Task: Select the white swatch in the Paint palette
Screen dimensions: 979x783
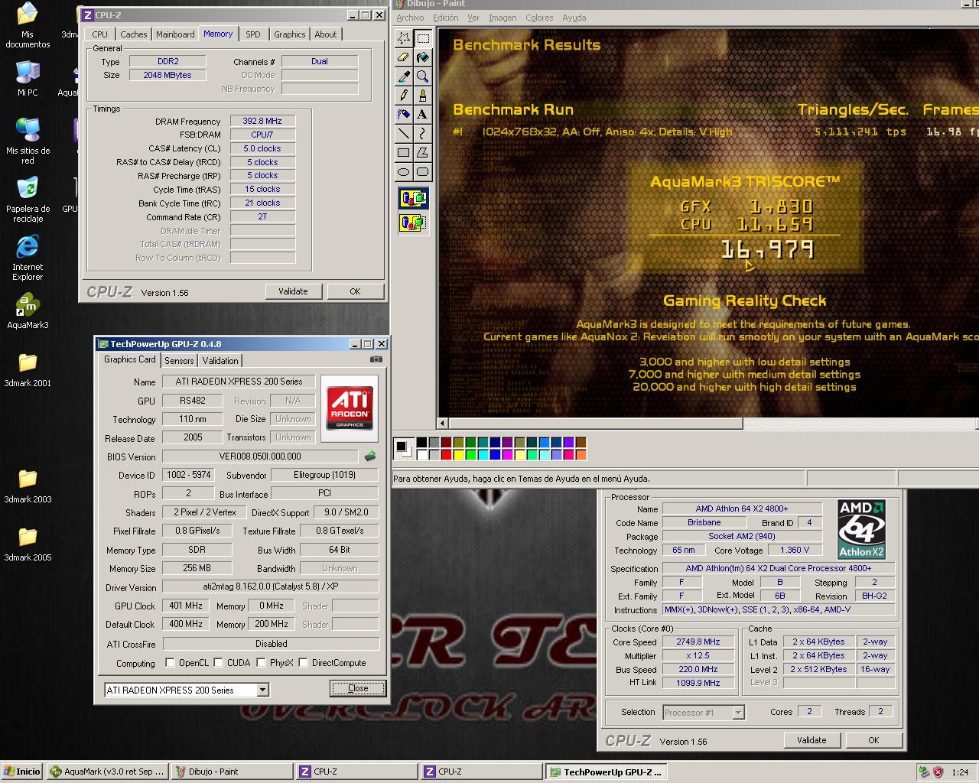Action: (421, 455)
